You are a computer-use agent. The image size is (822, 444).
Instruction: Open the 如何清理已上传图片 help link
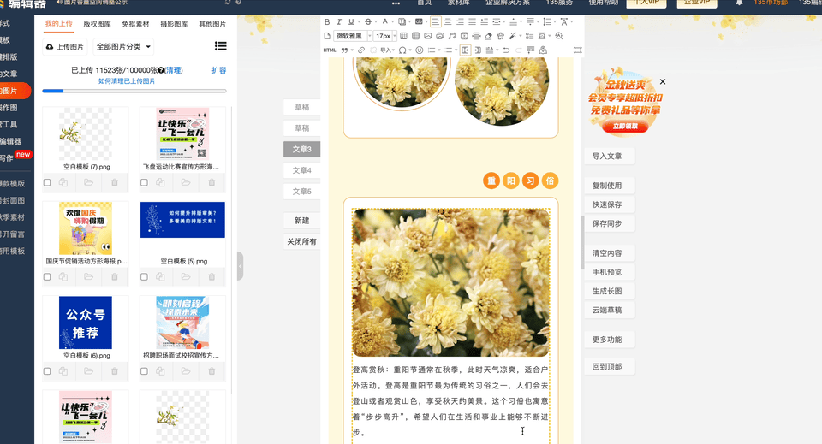click(127, 81)
